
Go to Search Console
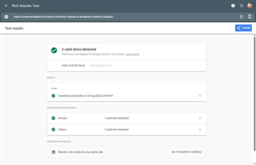click(x=186, y=152)
